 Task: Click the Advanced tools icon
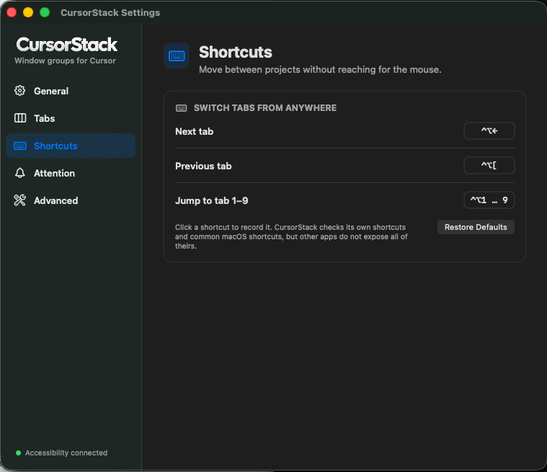tap(20, 200)
